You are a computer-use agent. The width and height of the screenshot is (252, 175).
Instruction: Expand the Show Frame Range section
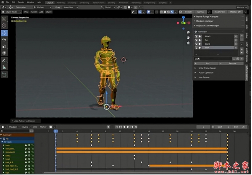coord(207,68)
